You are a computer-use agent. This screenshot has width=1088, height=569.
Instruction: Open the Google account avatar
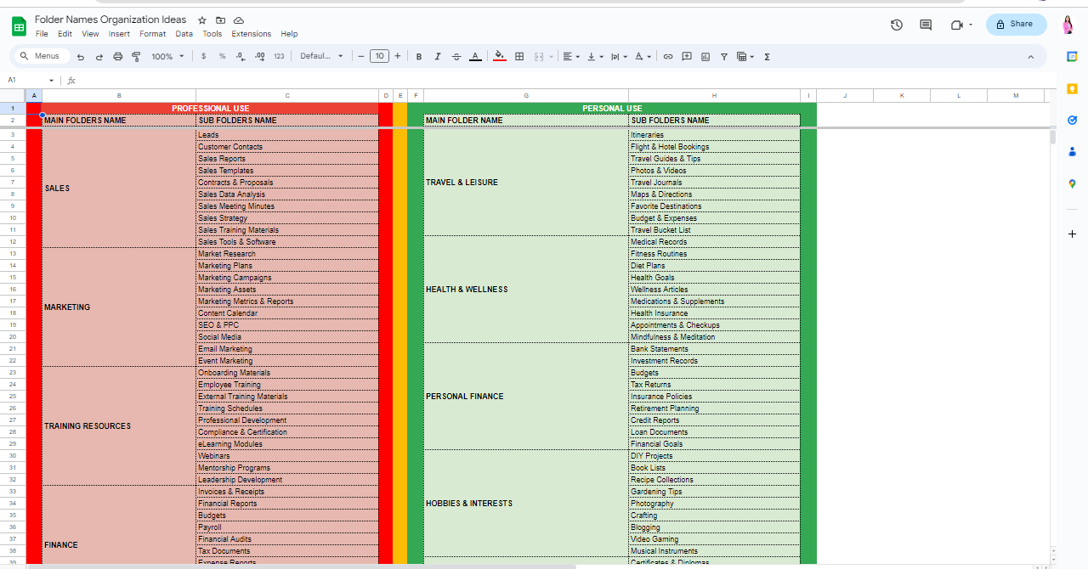1068,25
